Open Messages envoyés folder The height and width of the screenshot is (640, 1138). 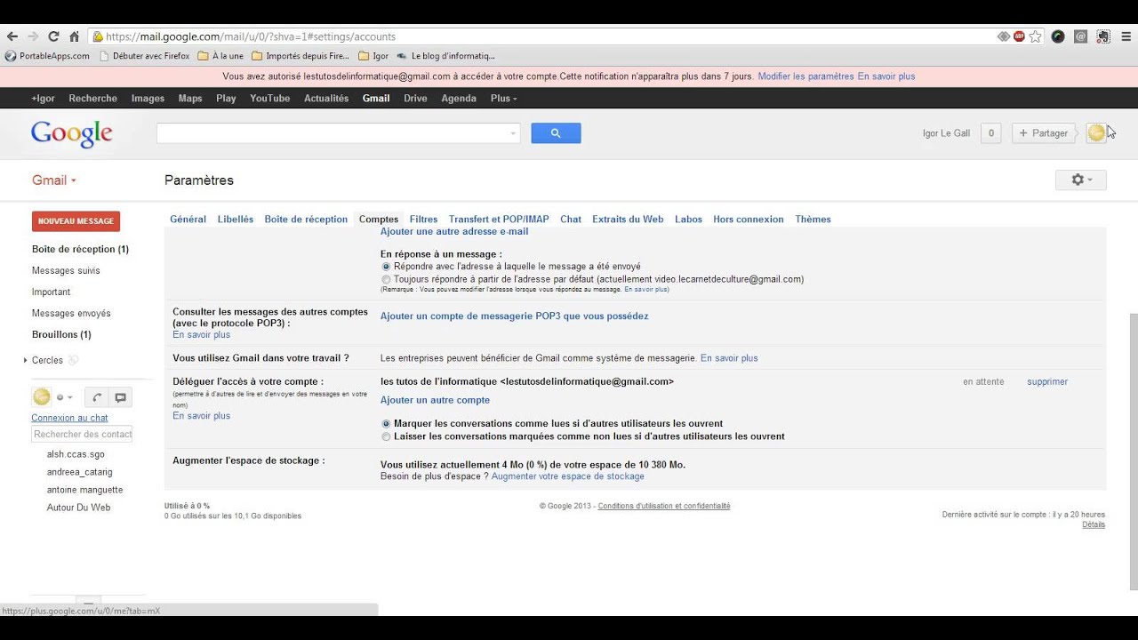[x=71, y=313]
